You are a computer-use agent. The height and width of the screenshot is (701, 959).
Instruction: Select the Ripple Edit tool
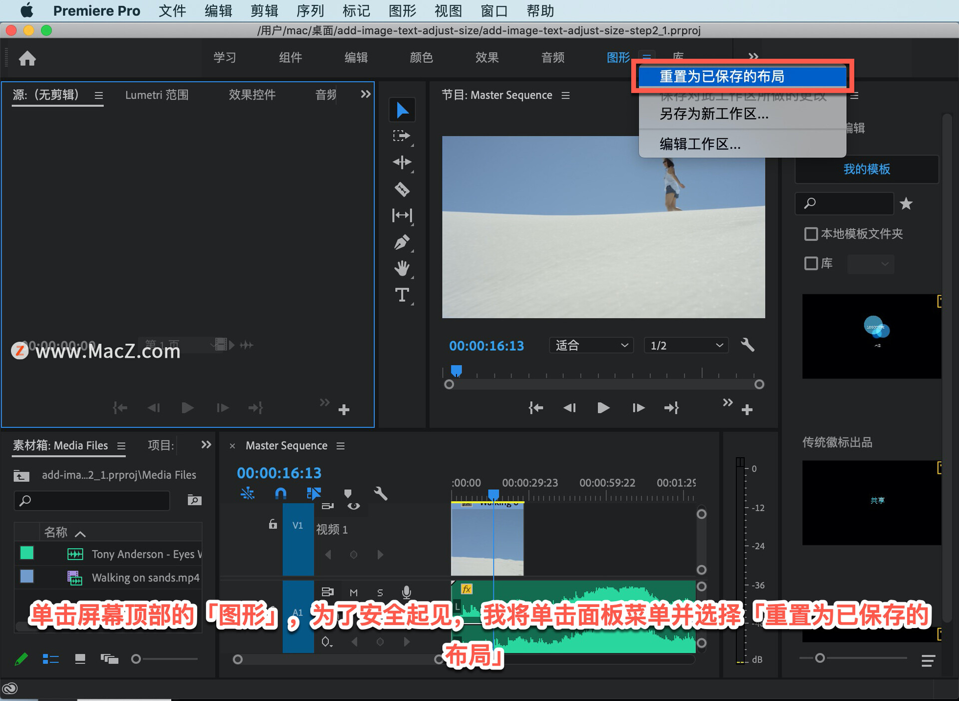click(x=402, y=162)
